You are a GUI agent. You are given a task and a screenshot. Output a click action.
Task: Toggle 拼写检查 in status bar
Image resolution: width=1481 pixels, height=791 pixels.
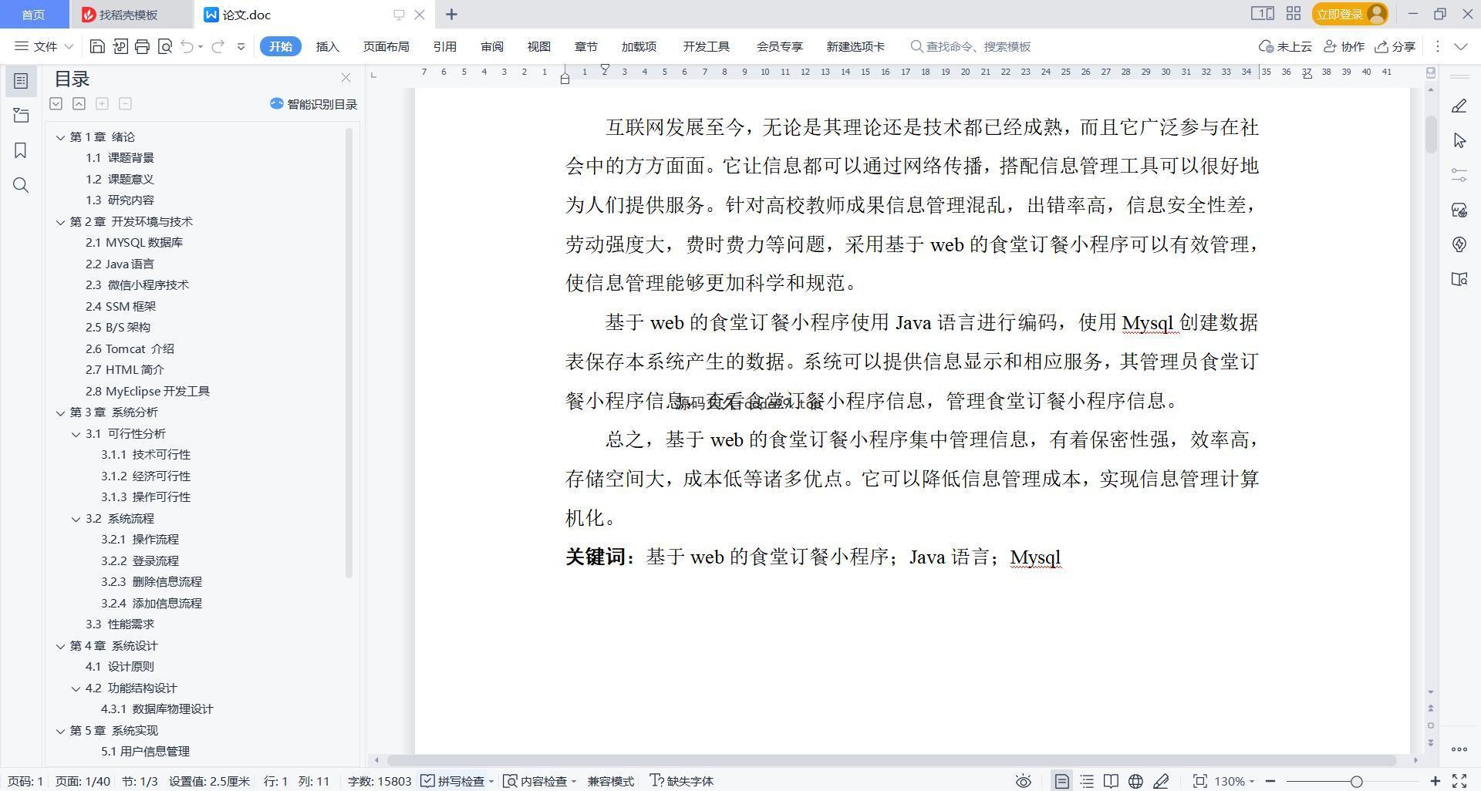[x=457, y=781]
